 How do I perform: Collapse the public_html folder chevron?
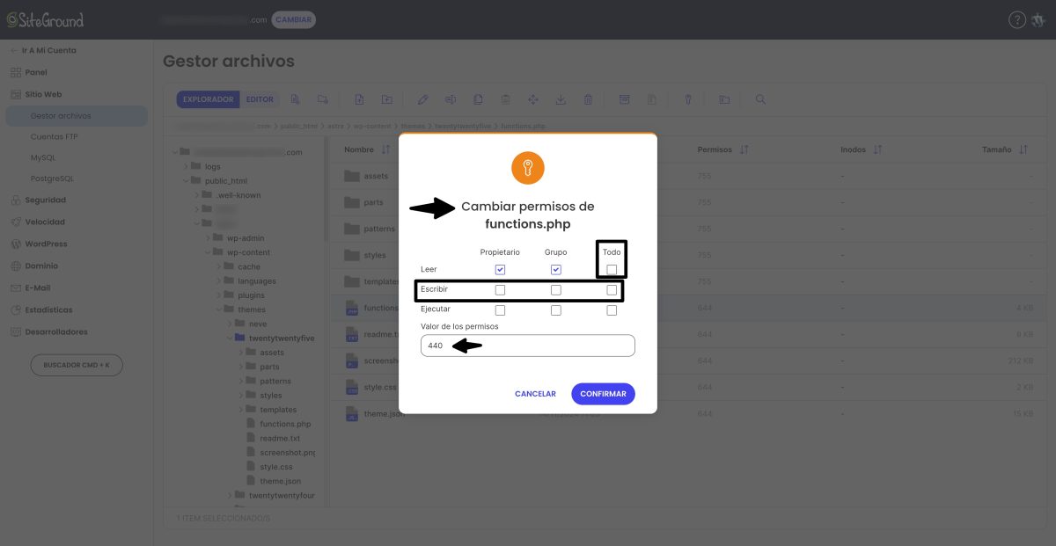tap(186, 180)
